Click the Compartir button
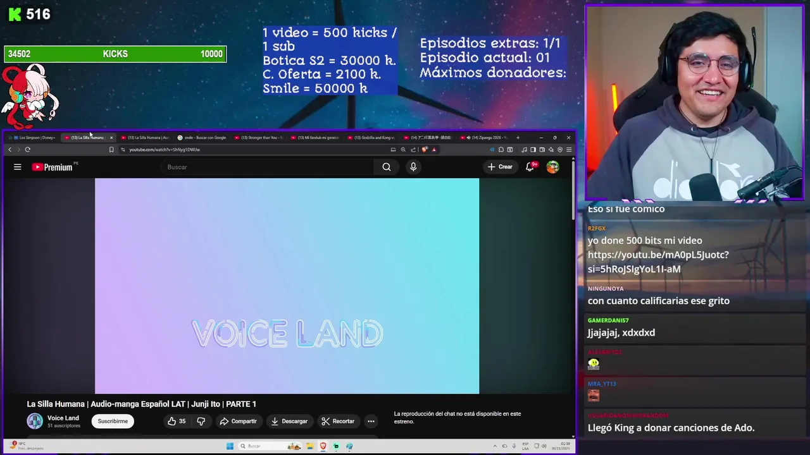810x455 pixels. click(x=238, y=421)
